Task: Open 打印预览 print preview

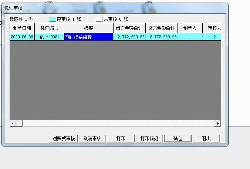Action: (149, 138)
